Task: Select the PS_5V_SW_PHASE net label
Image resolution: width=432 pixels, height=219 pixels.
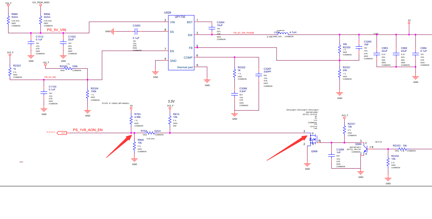Action: pyautogui.click(x=244, y=33)
